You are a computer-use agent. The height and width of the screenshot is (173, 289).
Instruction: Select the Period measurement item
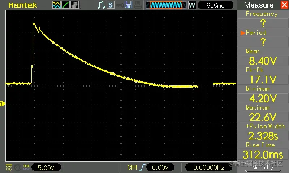click(x=256, y=32)
